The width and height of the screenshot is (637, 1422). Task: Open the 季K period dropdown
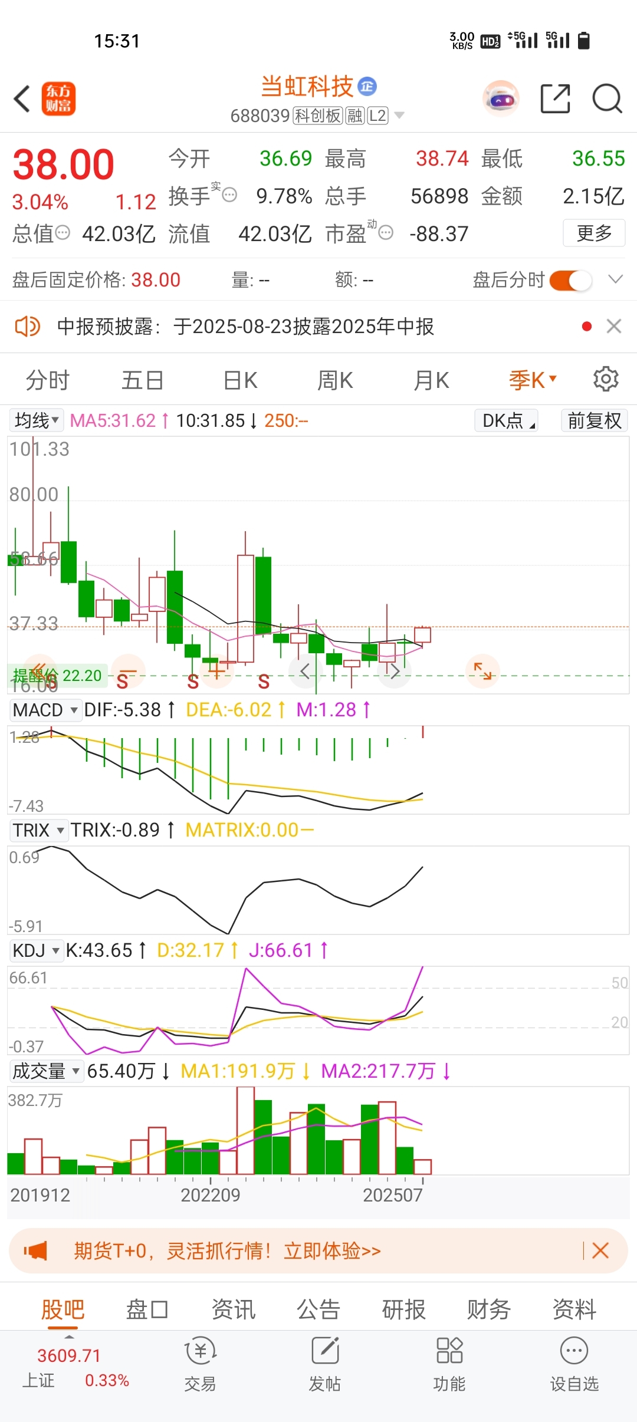(x=533, y=380)
